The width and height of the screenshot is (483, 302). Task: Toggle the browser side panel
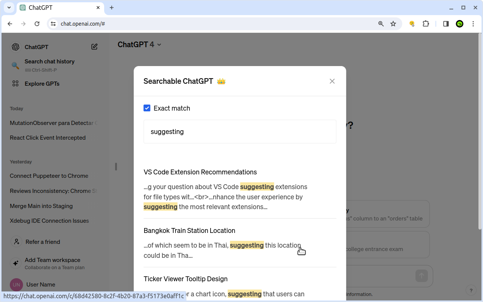[x=446, y=24]
